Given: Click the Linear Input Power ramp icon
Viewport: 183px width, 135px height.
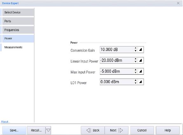Looking at the screenshot, I should 140,60.
